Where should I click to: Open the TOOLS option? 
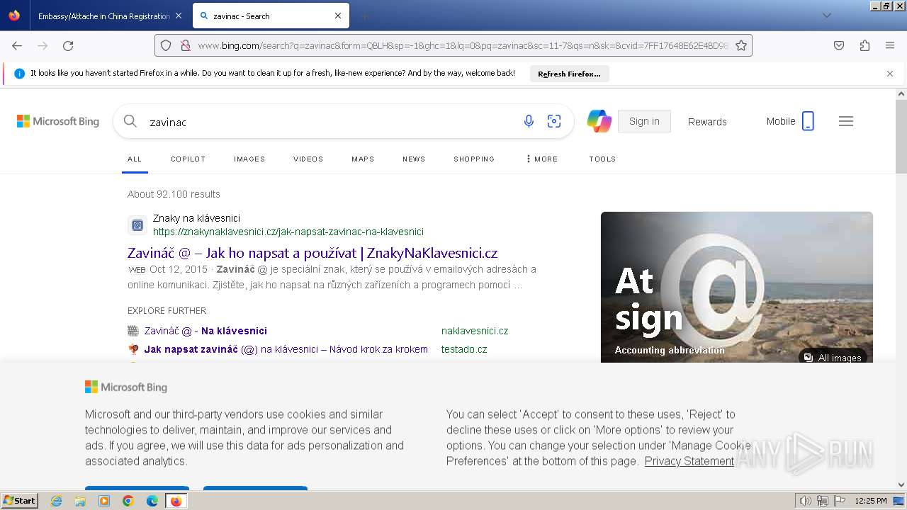pyautogui.click(x=602, y=159)
